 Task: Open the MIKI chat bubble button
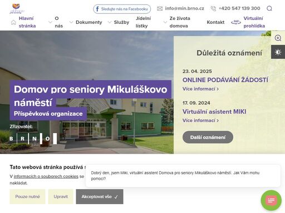pos(271,200)
